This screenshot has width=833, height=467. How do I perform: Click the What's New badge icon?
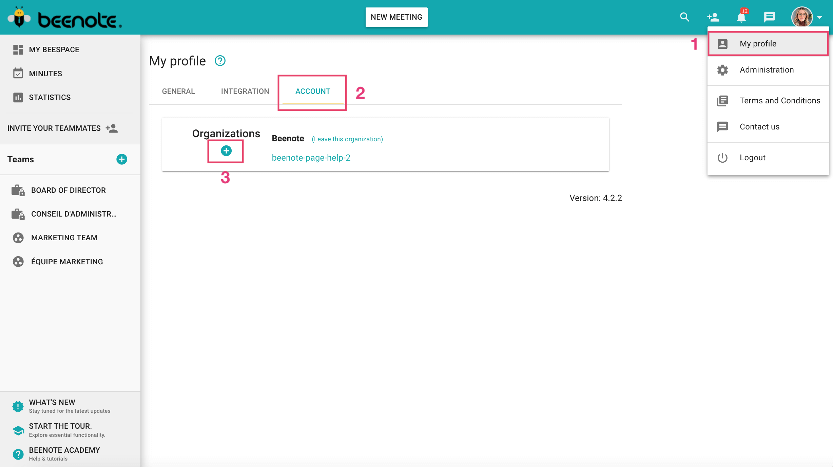pyautogui.click(x=18, y=406)
